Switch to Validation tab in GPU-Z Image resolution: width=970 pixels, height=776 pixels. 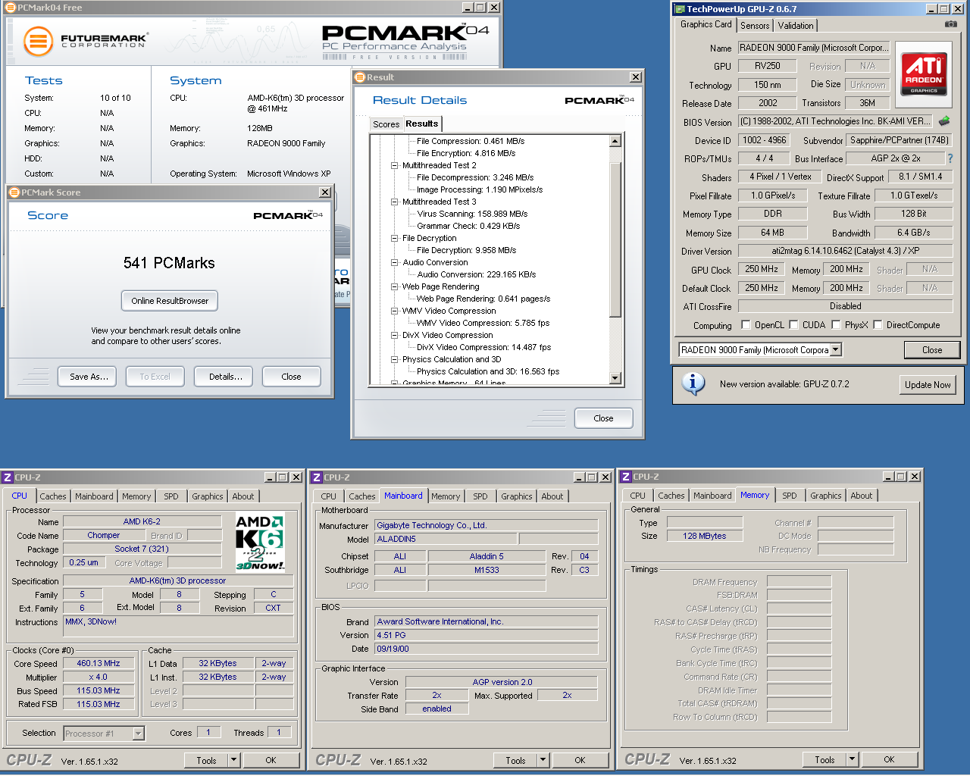796,26
